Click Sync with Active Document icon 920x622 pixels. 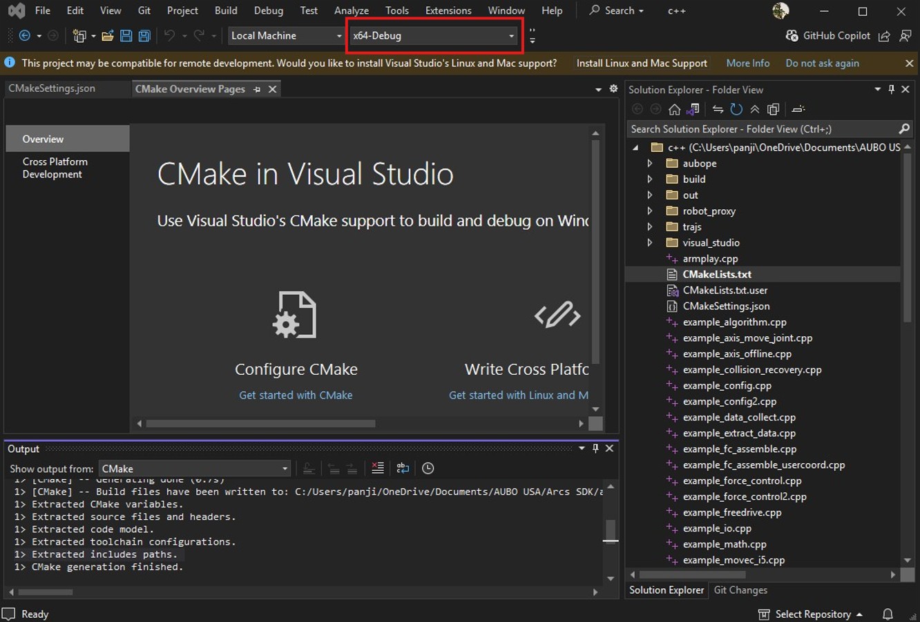pos(718,109)
